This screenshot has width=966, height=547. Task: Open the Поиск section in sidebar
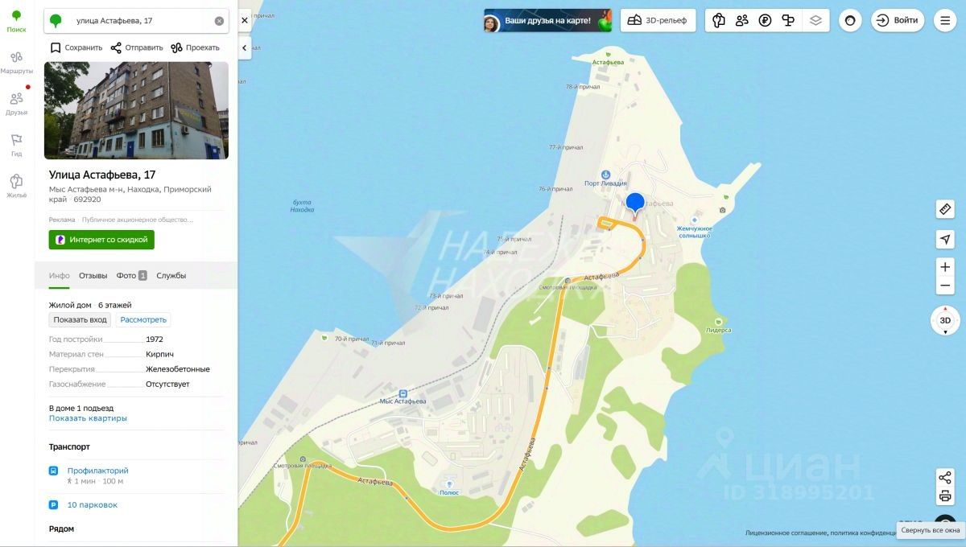click(x=16, y=21)
